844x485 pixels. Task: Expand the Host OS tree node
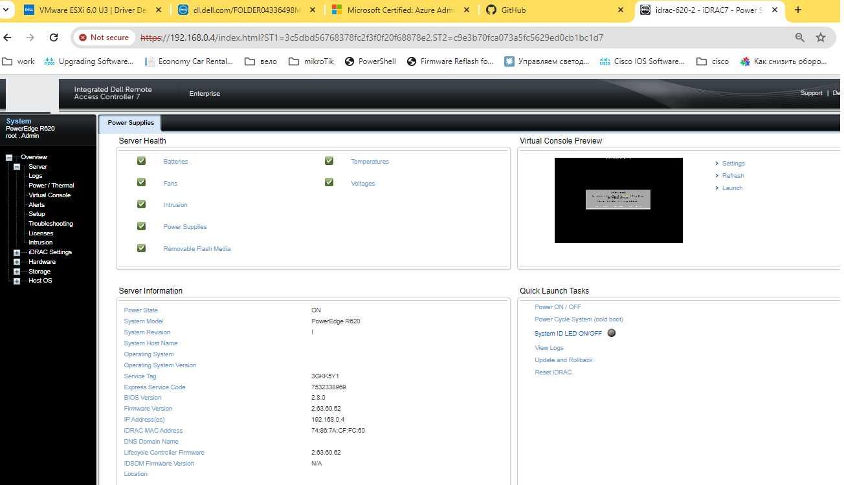17,281
